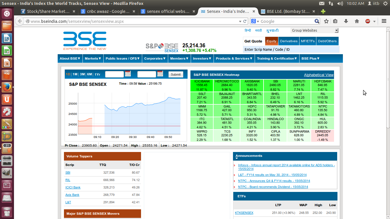
Task: Open LibreOffice Calc from the dock
Action: click(x=7, y=51)
